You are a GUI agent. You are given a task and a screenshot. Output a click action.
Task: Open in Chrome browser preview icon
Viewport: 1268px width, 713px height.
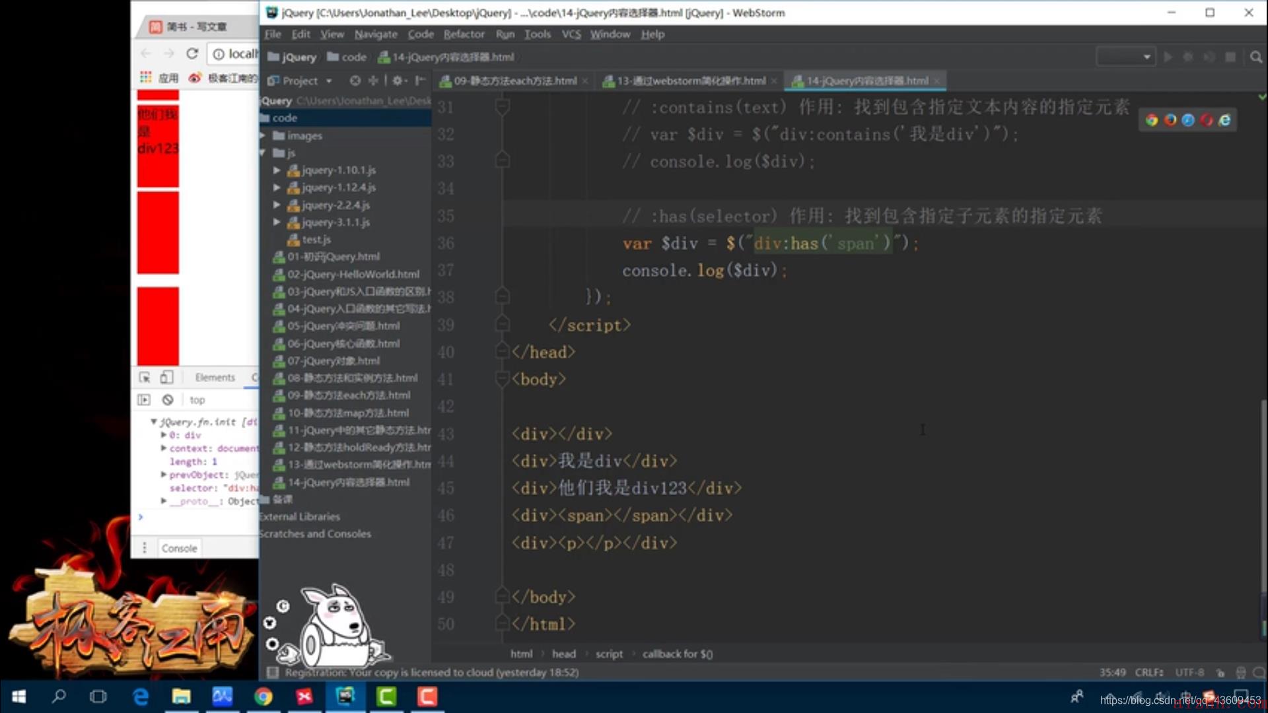tap(1152, 119)
